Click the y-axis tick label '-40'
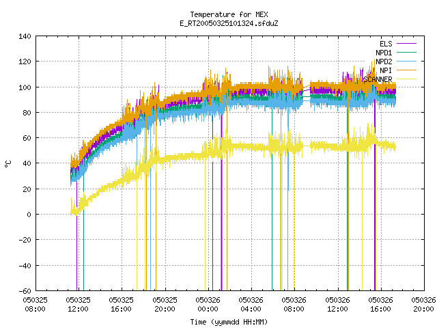Viewport: 437px width, 328px height. (x=25, y=266)
